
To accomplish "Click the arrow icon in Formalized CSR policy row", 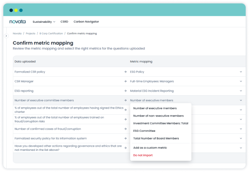I will (125, 72).
